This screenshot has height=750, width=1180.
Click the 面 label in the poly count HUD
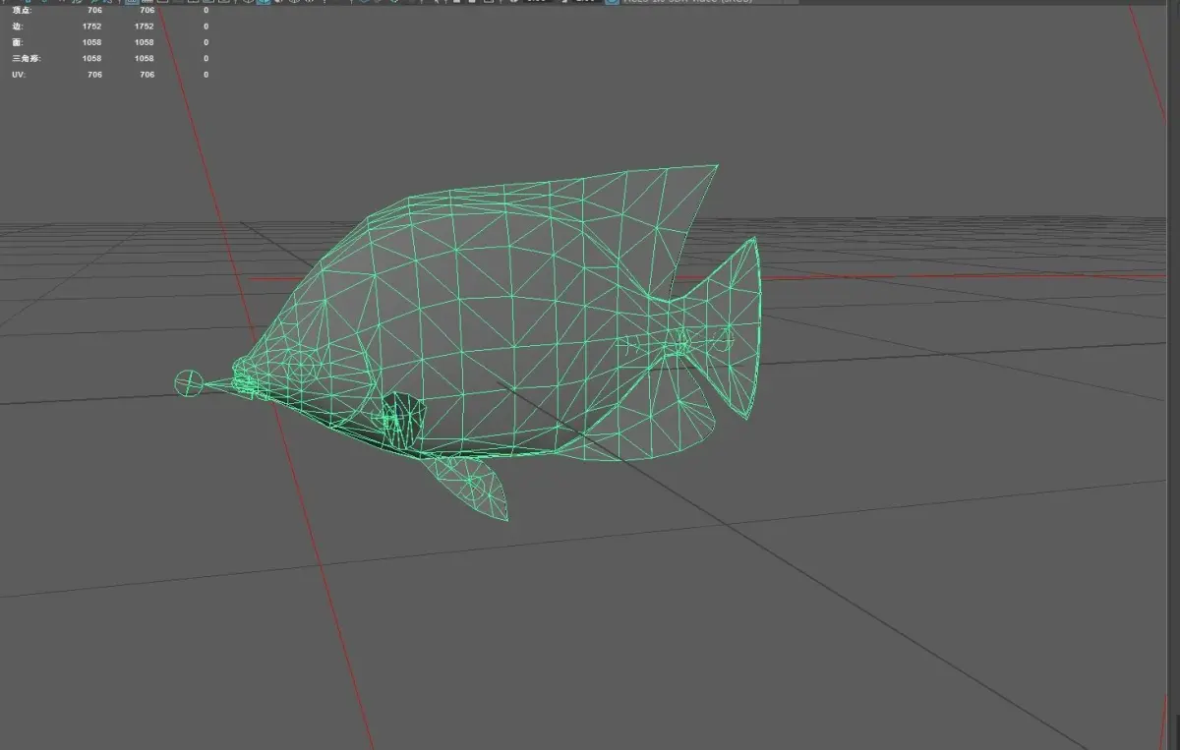point(17,42)
